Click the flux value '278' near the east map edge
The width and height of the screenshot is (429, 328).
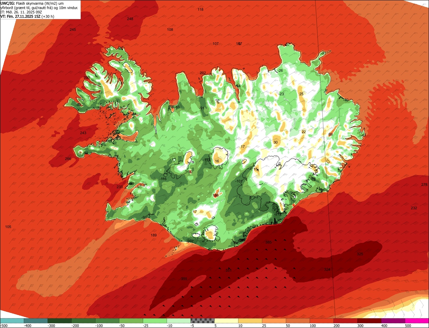click(424, 185)
